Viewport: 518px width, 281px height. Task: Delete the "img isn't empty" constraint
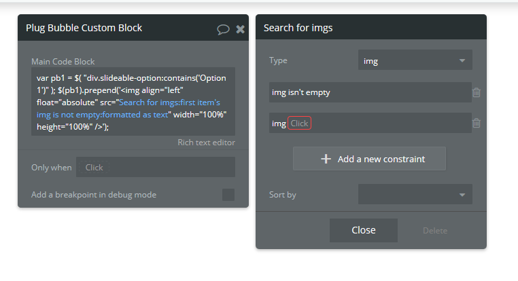click(477, 92)
